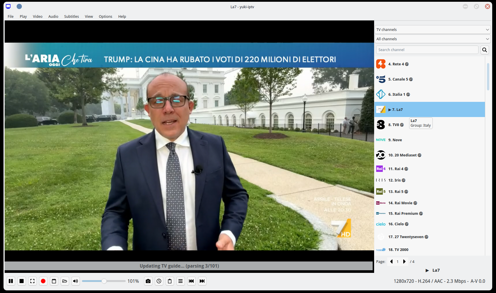Open the hamburger menu icon in toolbar
The width and height of the screenshot is (496, 293).
(180, 281)
